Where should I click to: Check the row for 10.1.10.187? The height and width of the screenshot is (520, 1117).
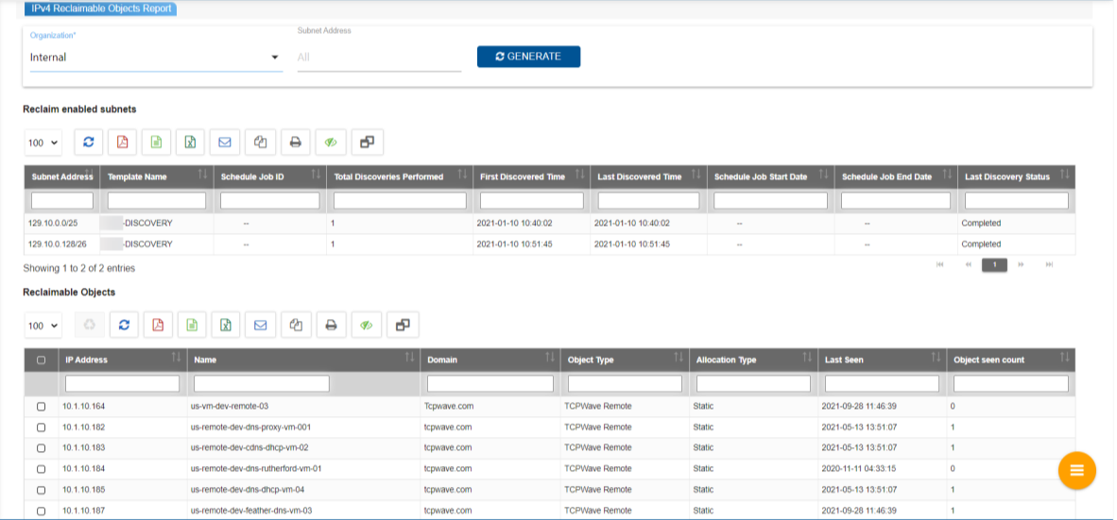pyautogui.click(x=41, y=511)
